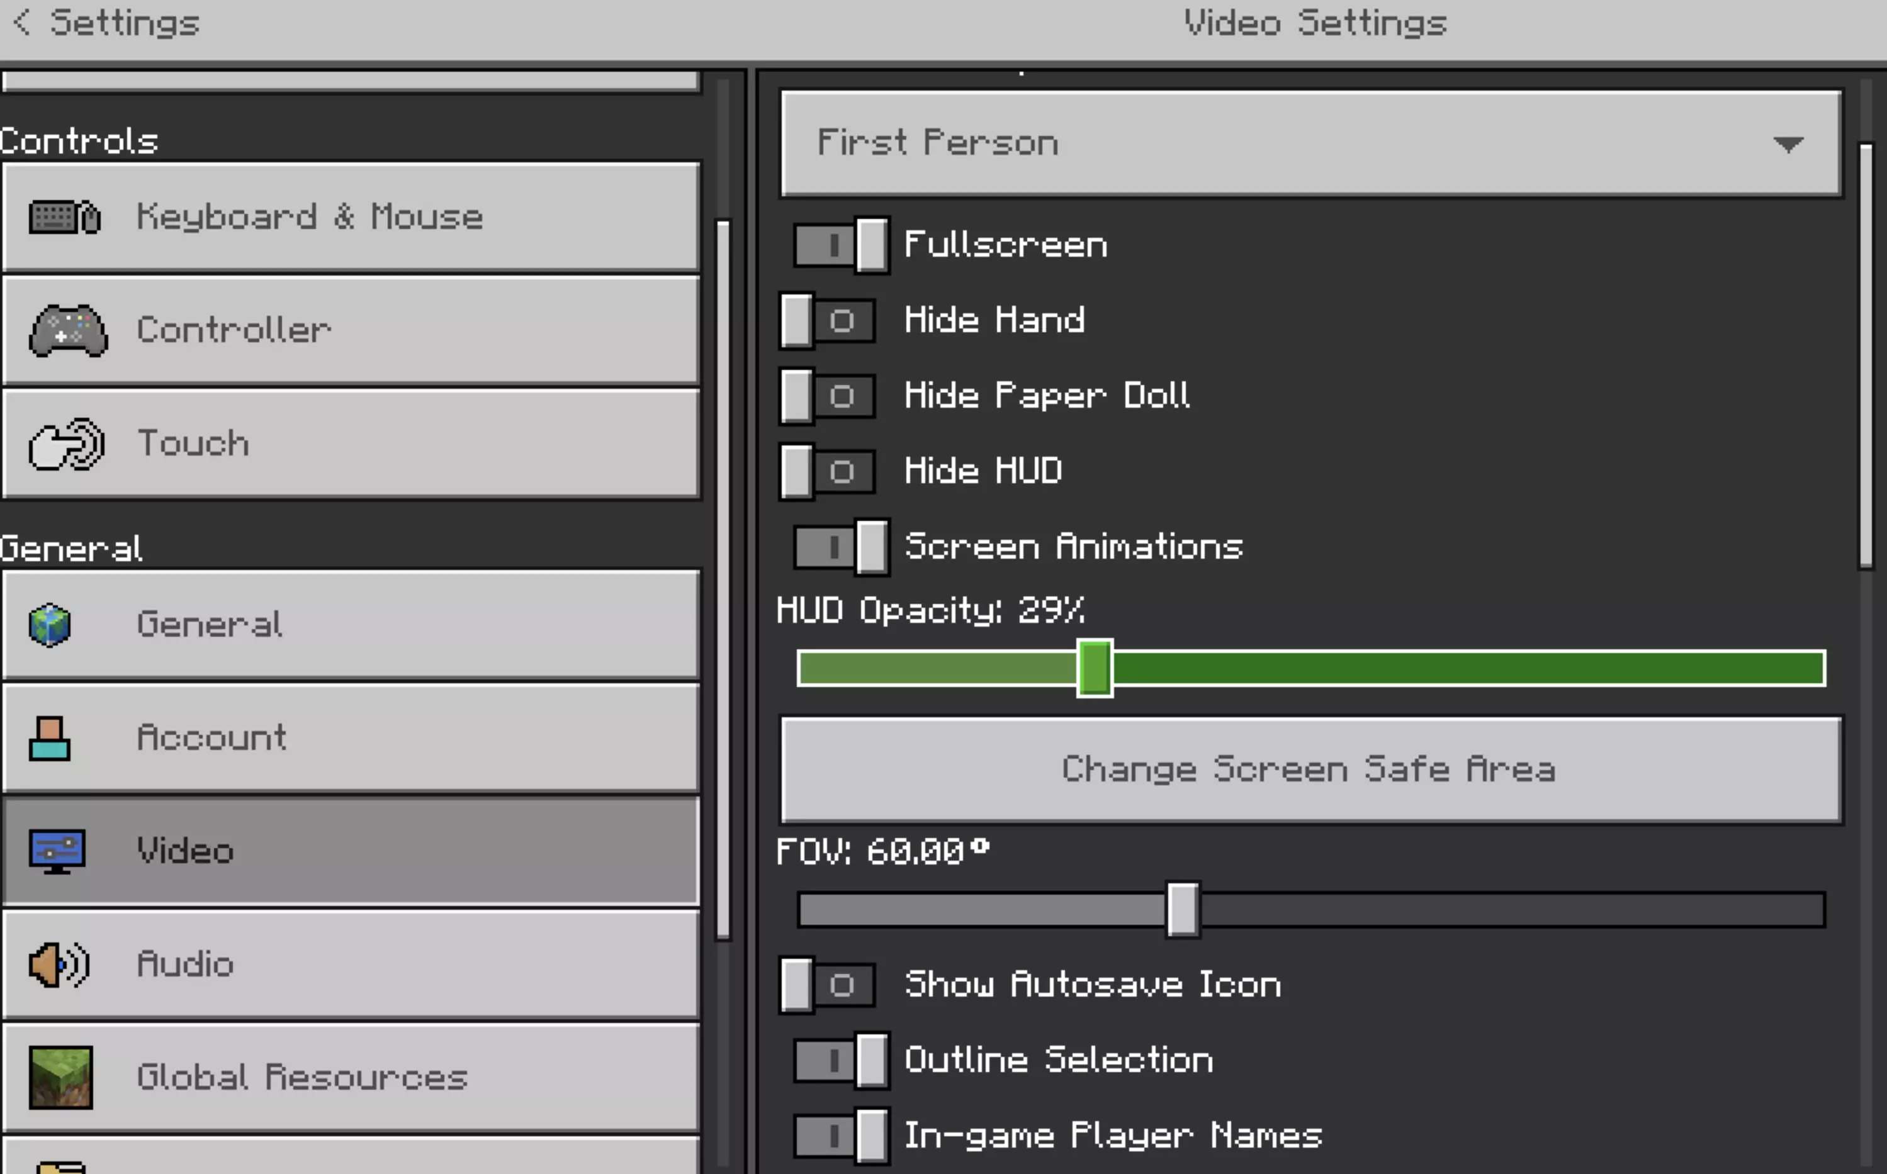The image size is (1887, 1174).
Task: Click the keyboard and mouse icon
Action: (64, 216)
